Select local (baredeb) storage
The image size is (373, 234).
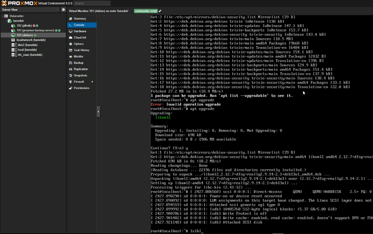[x=27, y=50]
